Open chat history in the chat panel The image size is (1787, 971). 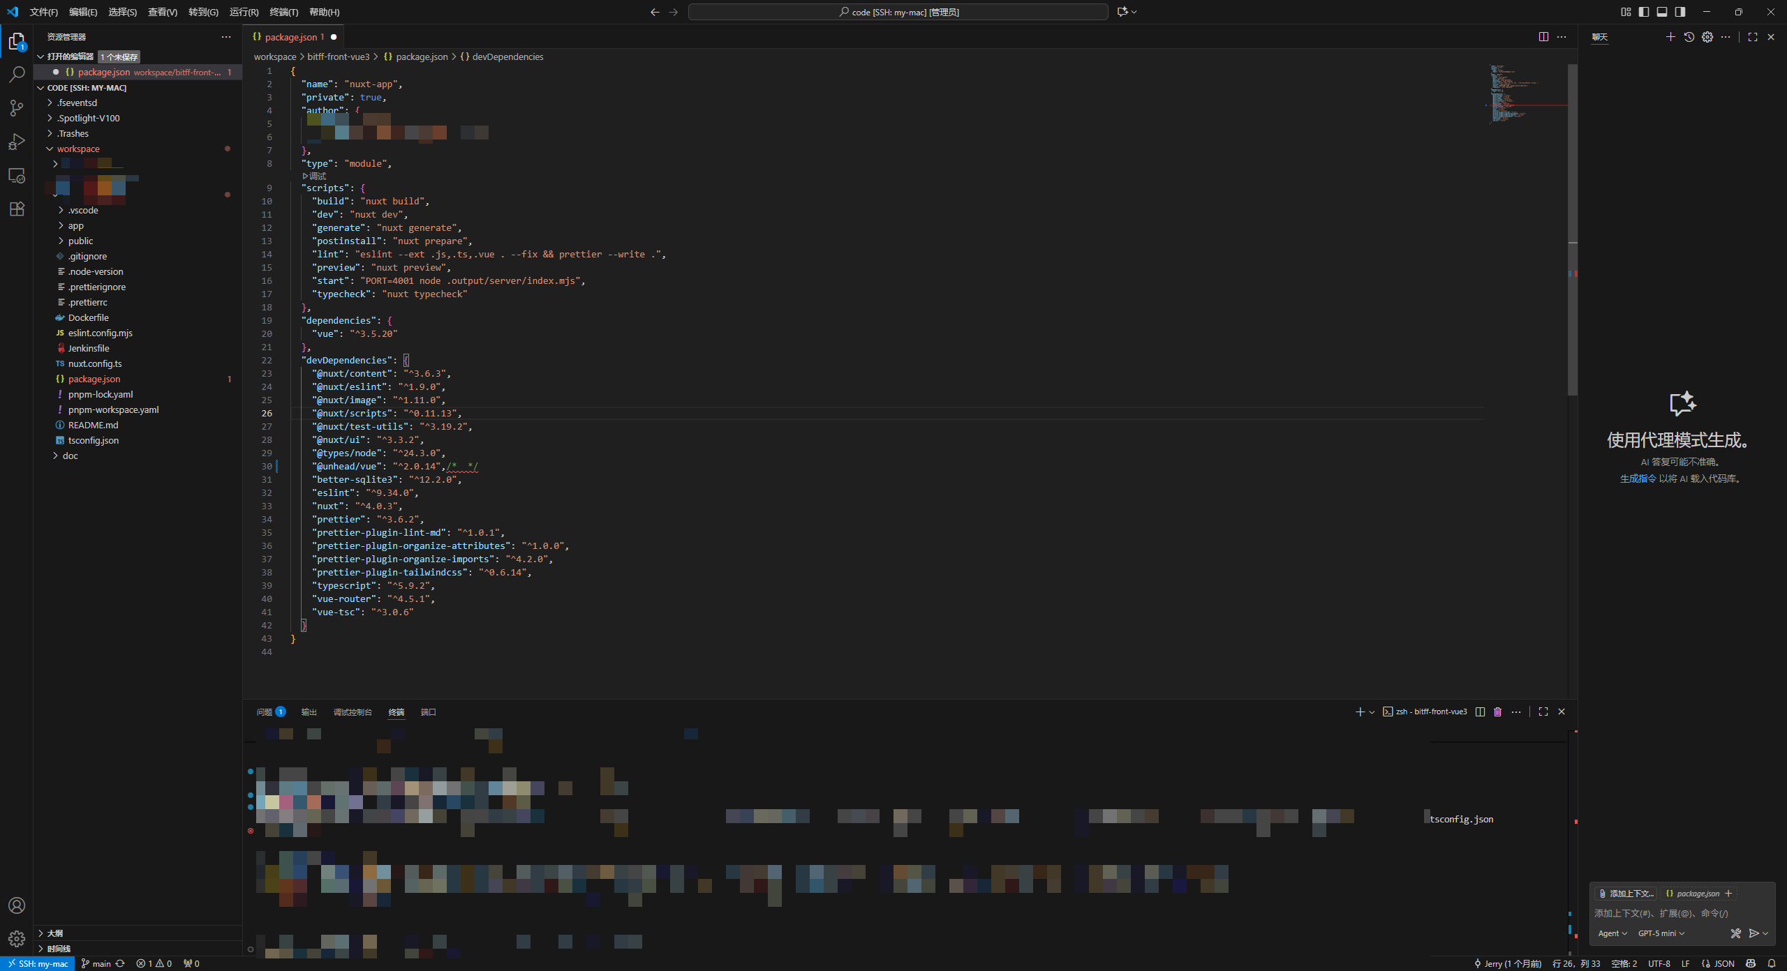click(1689, 37)
